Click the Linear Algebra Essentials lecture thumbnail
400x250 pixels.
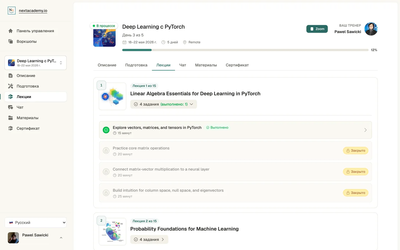click(112, 96)
